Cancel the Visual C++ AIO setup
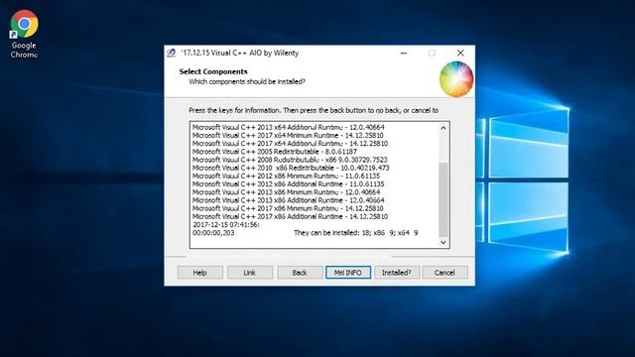635x357 pixels. (x=445, y=273)
